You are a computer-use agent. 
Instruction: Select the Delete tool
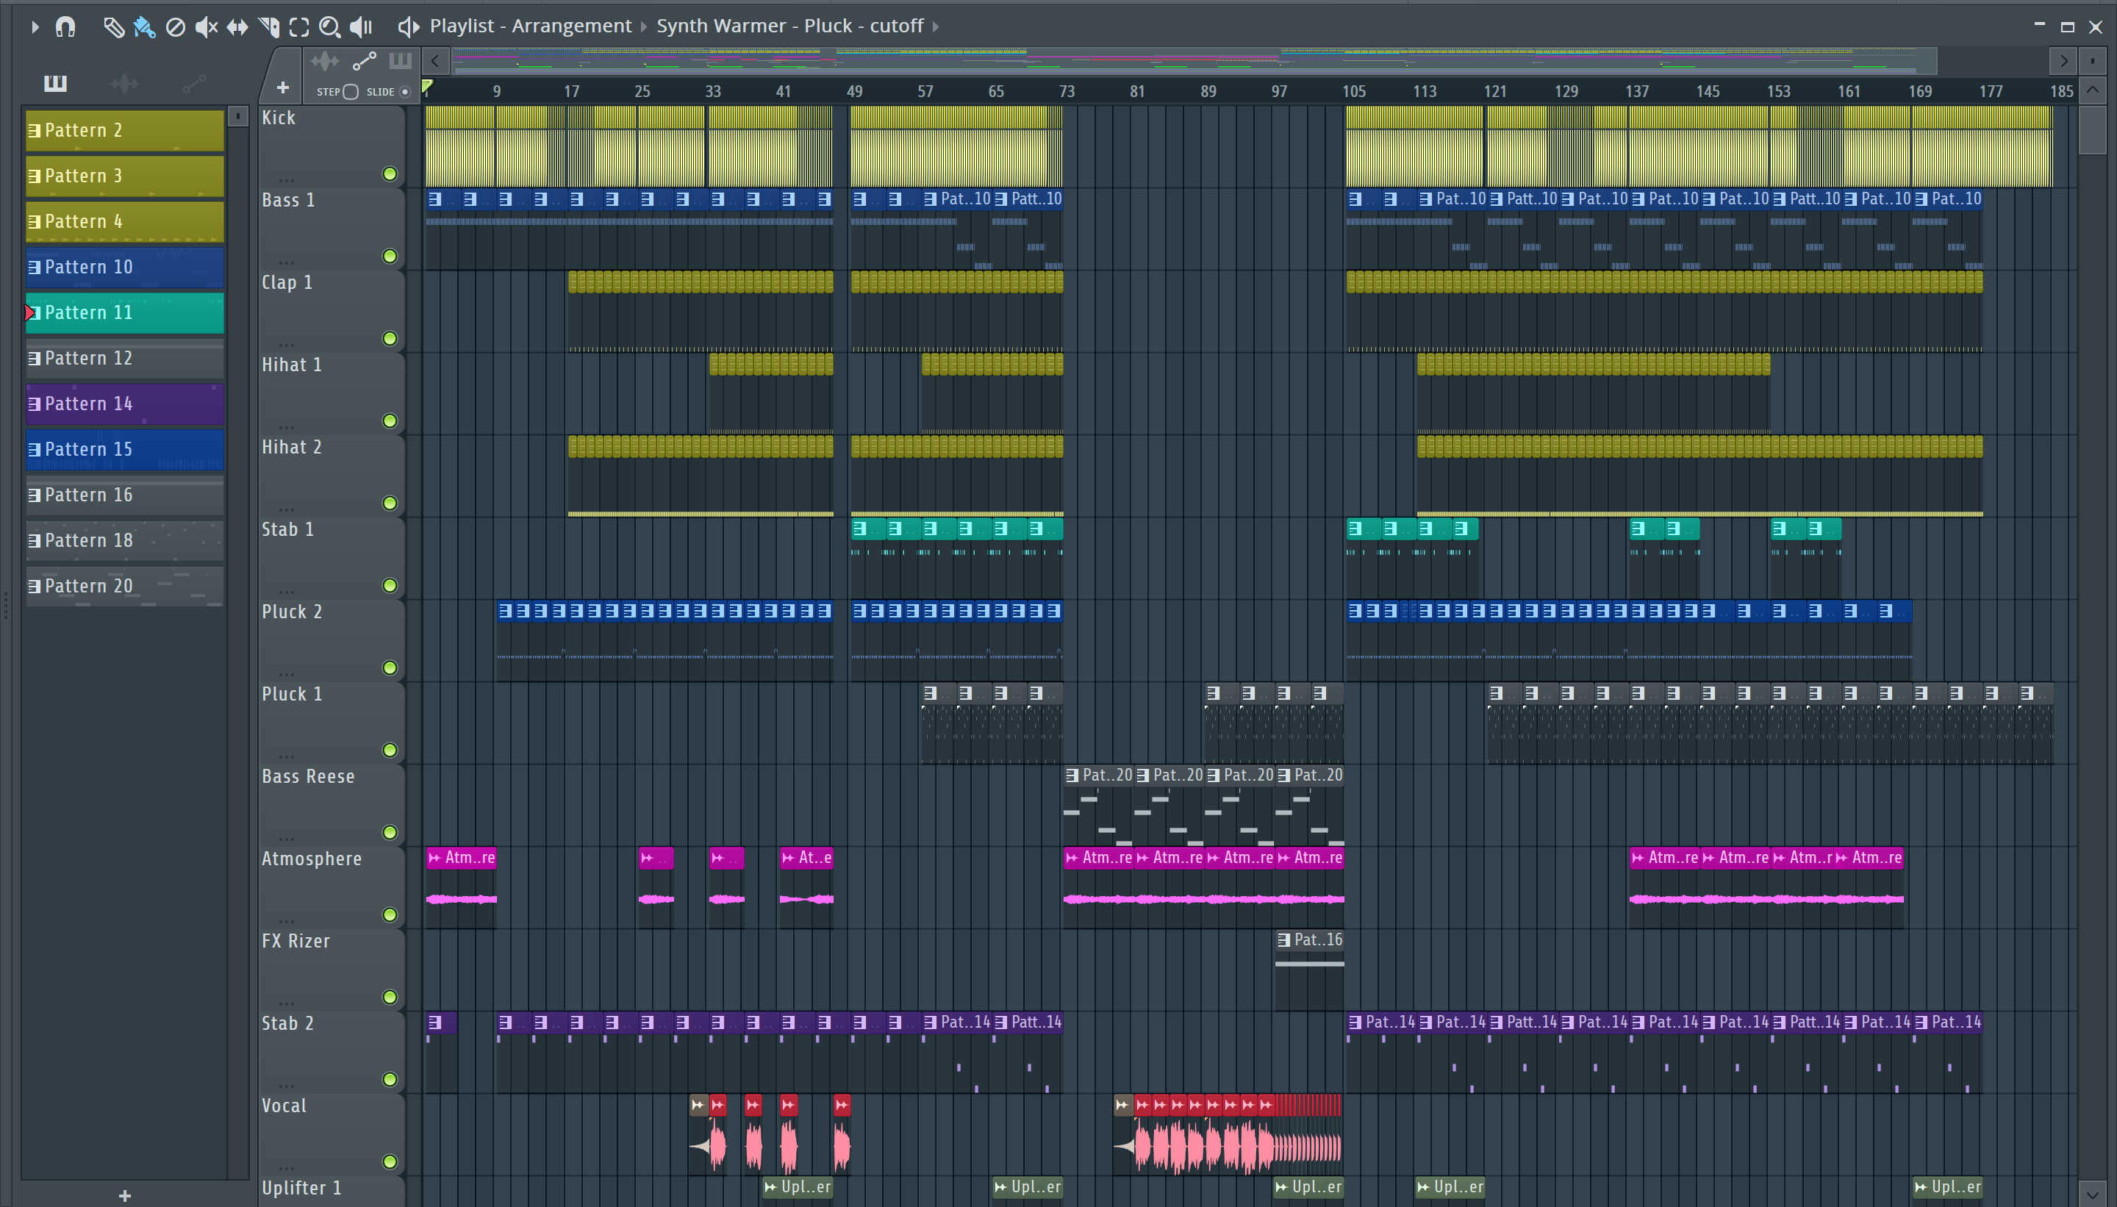(175, 26)
